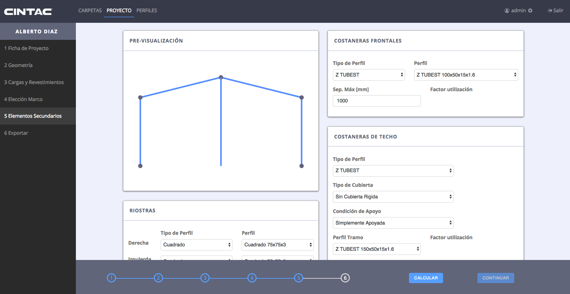Click the roof apex node in preview

tap(221, 78)
